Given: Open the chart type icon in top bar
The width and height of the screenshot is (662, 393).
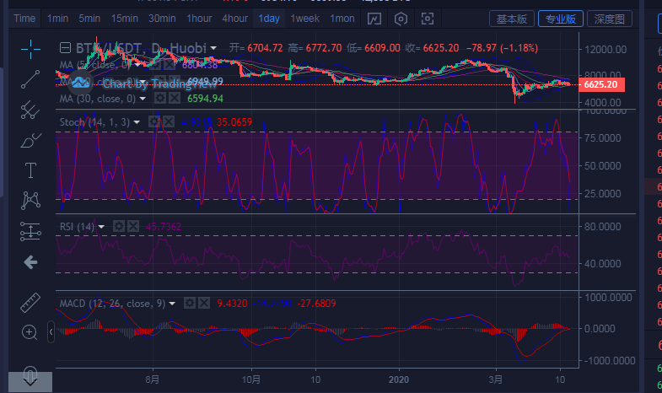Looking at the screenshot, I should pos(374,19).
